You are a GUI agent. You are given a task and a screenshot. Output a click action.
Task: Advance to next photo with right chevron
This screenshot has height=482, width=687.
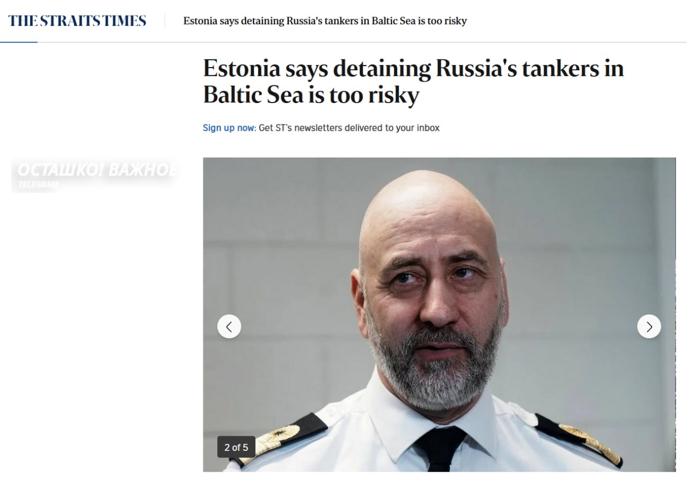point(649,326)
